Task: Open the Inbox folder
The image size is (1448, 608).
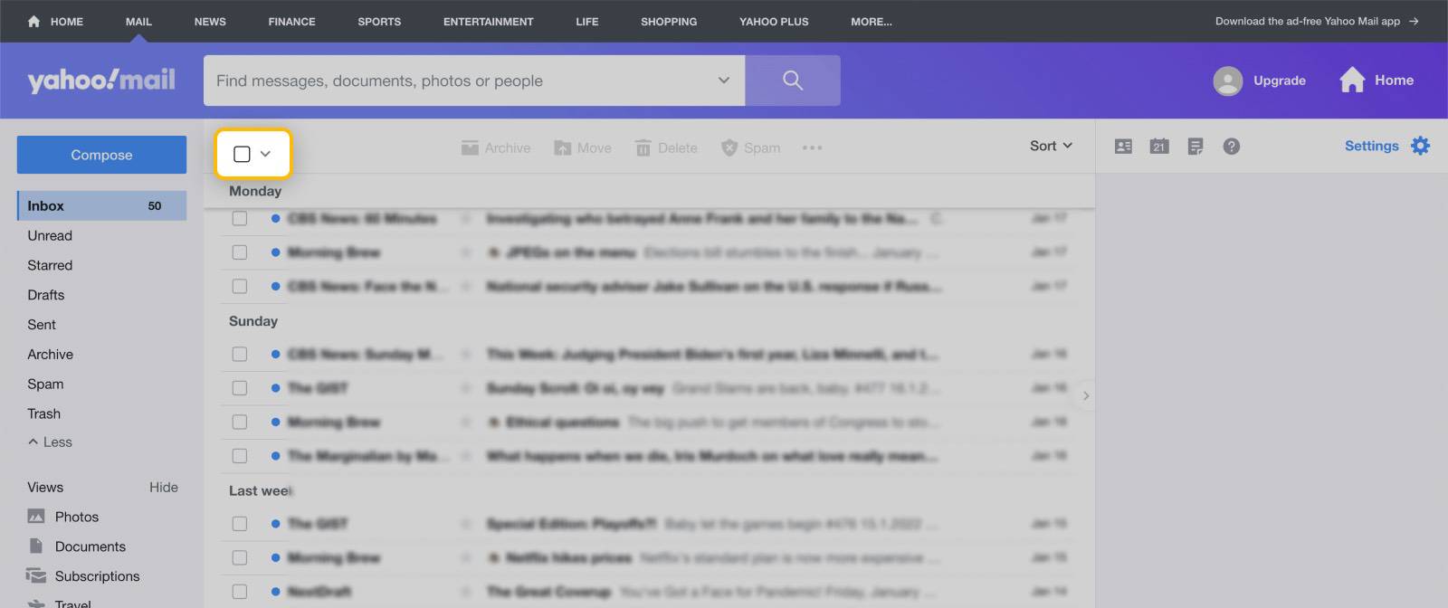Action: 101,205
